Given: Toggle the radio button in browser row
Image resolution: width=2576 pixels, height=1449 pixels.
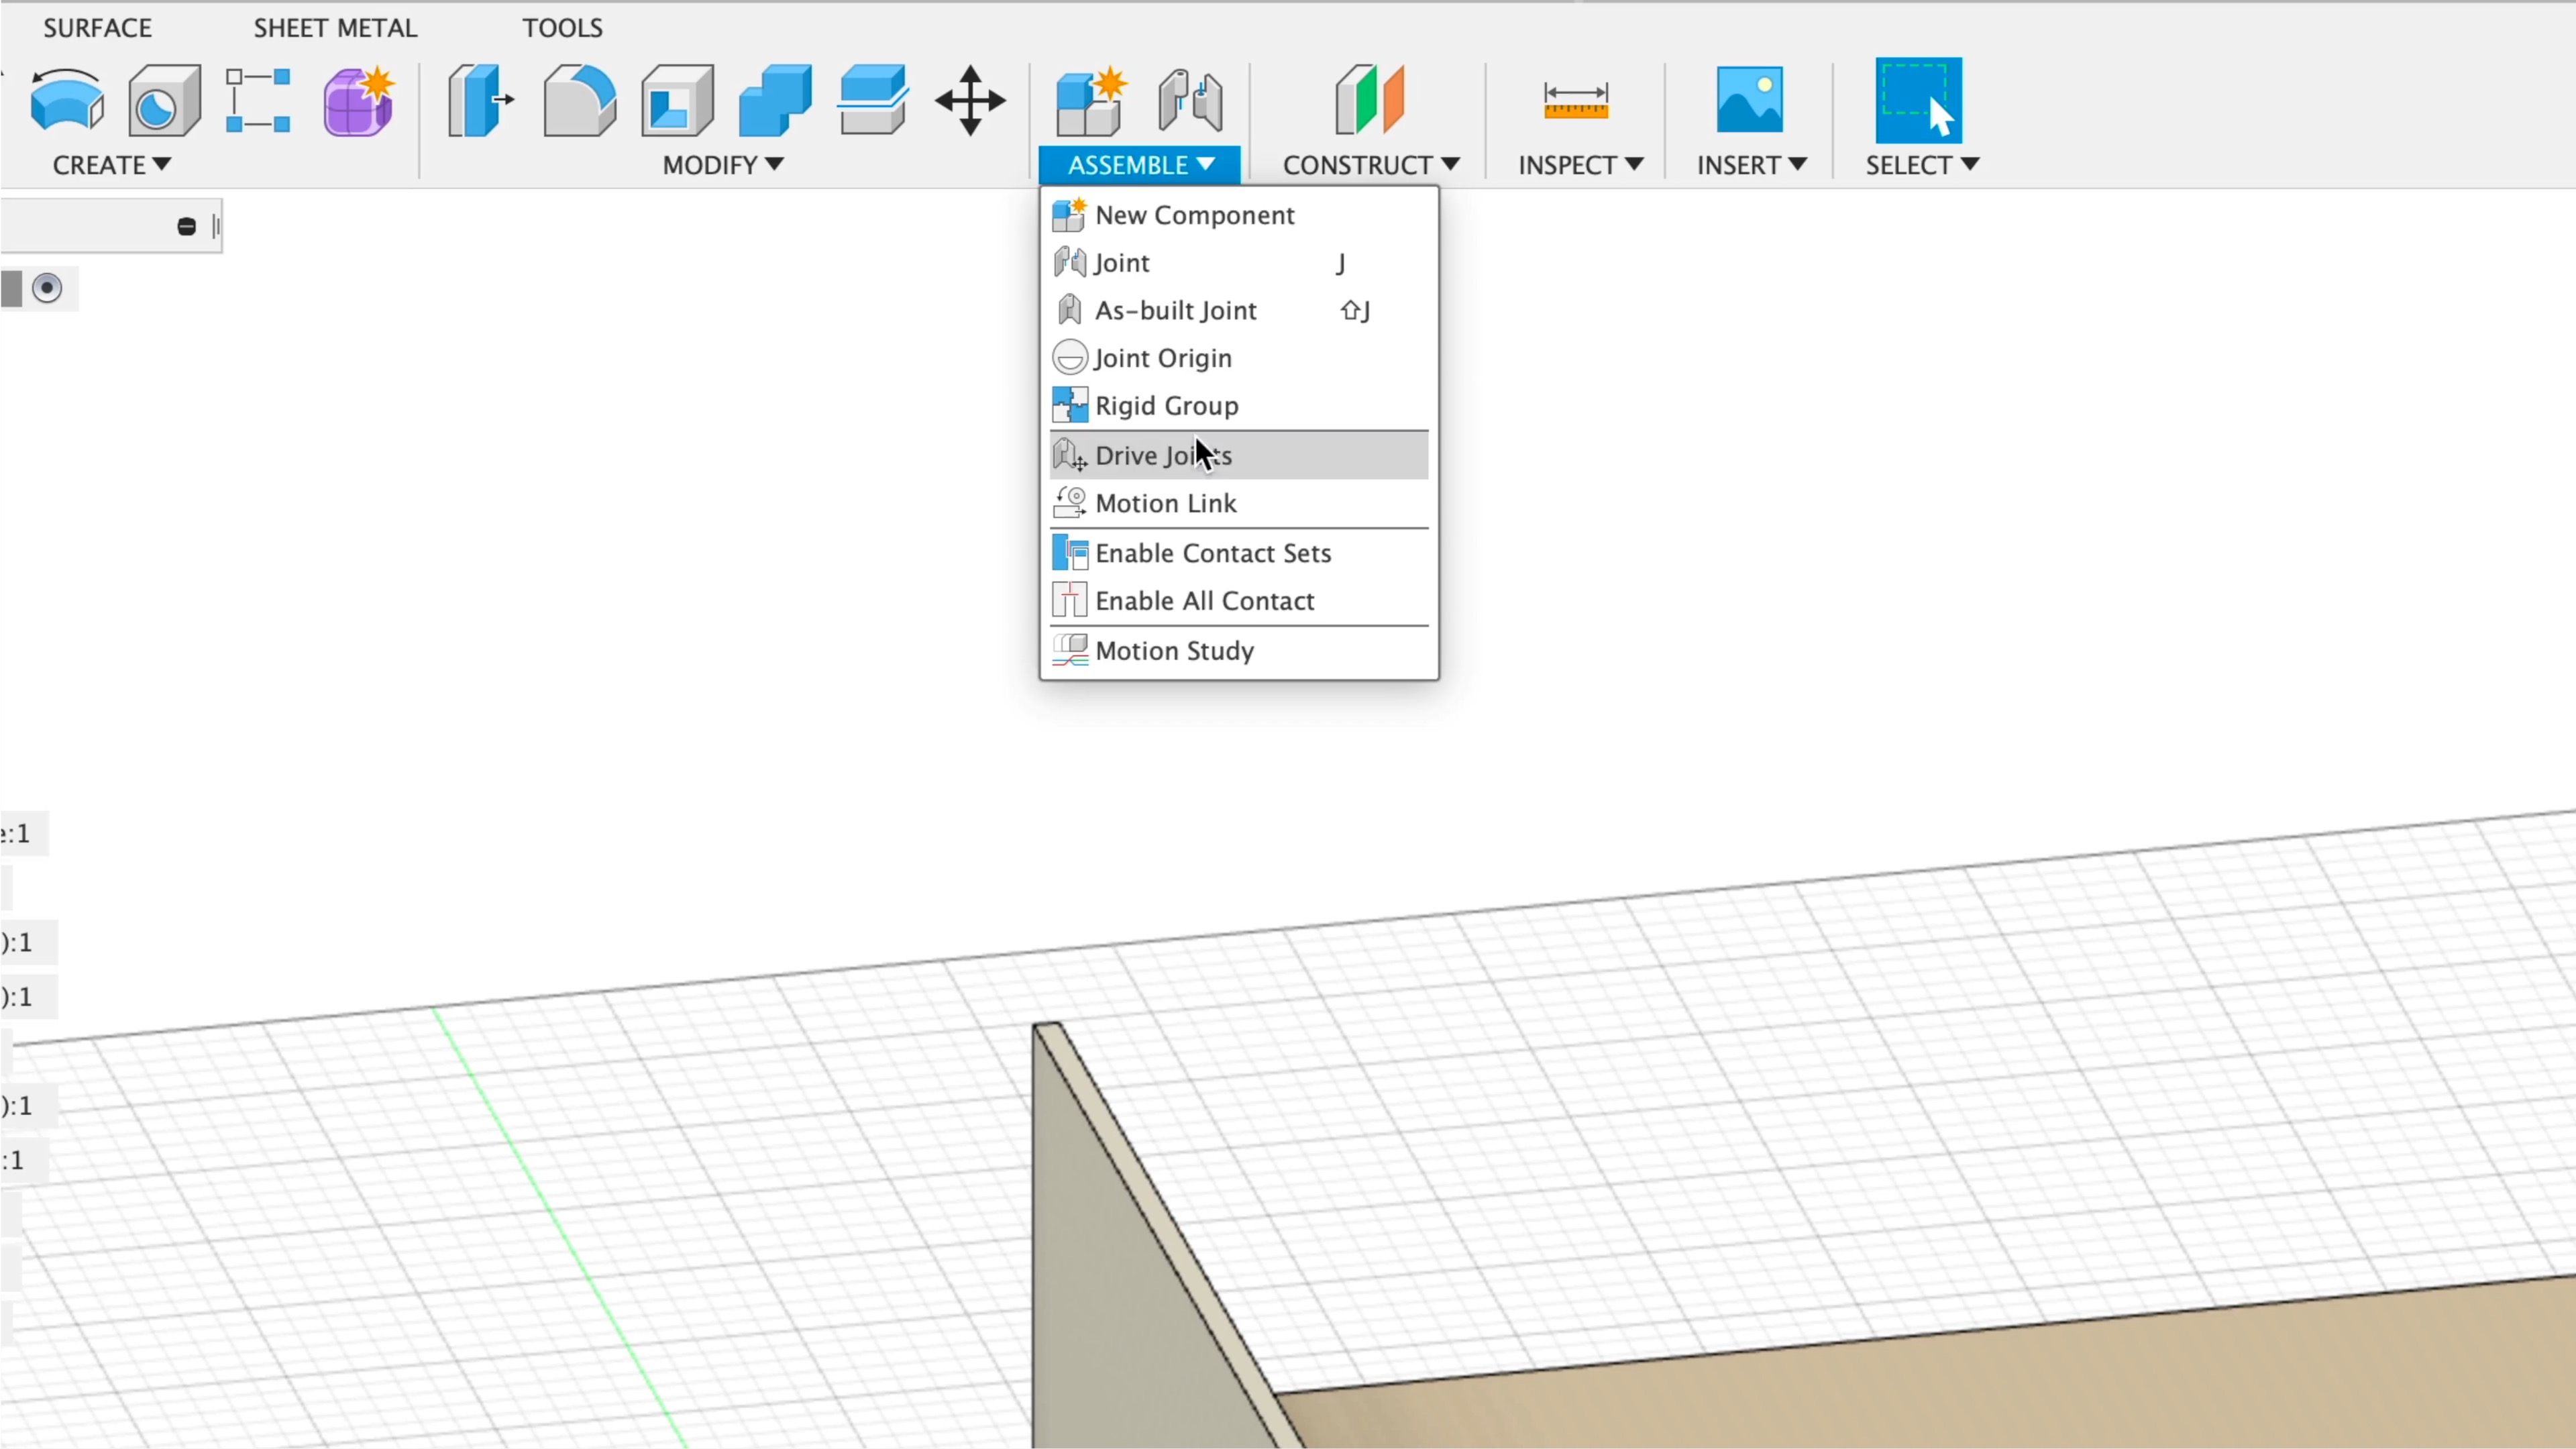Looking at the screenshot, I should point(47,289).
